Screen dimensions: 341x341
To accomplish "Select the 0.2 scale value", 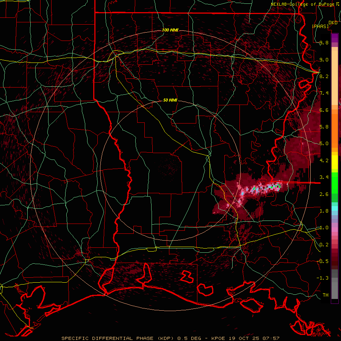I will click(324, 245).
